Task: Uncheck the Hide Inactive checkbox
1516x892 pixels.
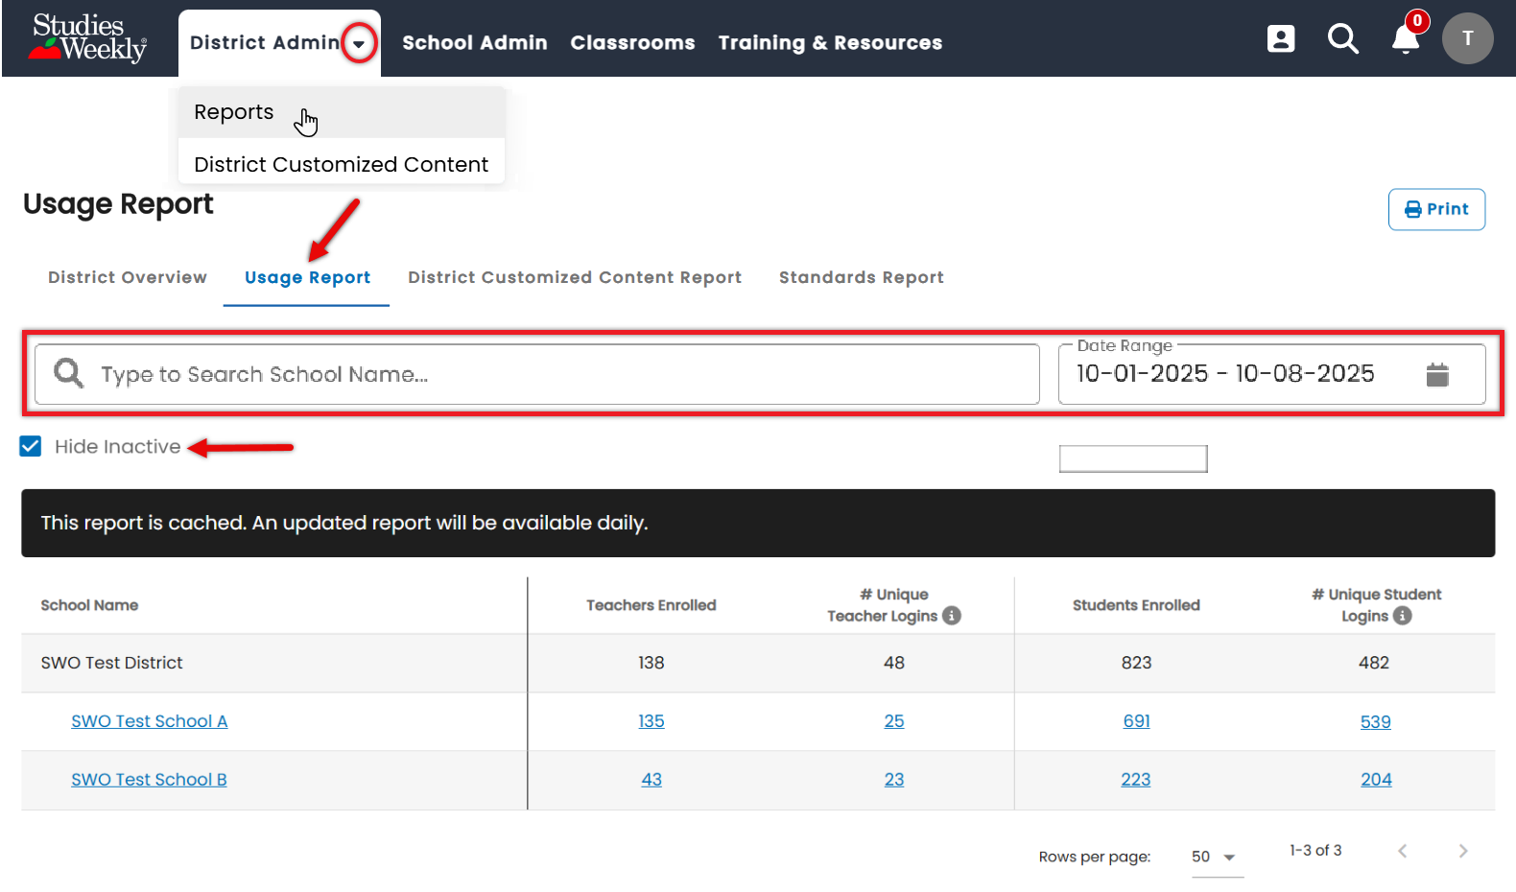Action: (31, 446)
